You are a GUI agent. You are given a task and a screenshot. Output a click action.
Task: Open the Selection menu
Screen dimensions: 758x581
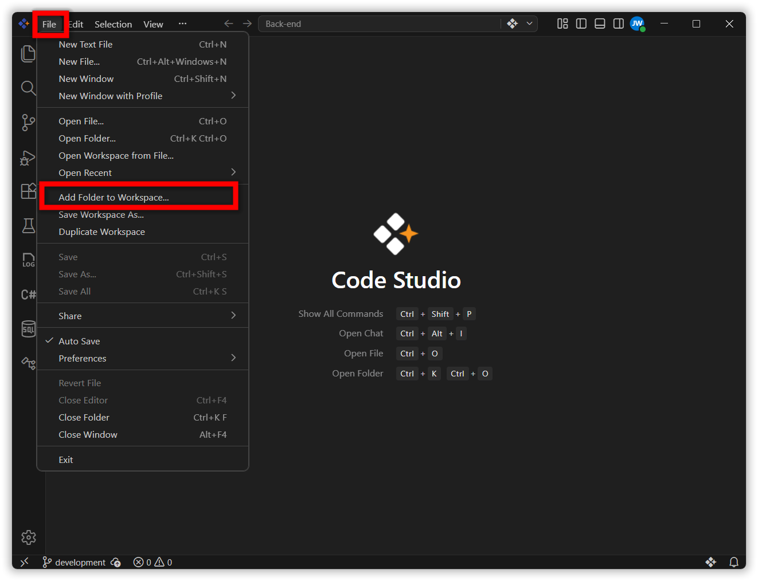point(113,24)
